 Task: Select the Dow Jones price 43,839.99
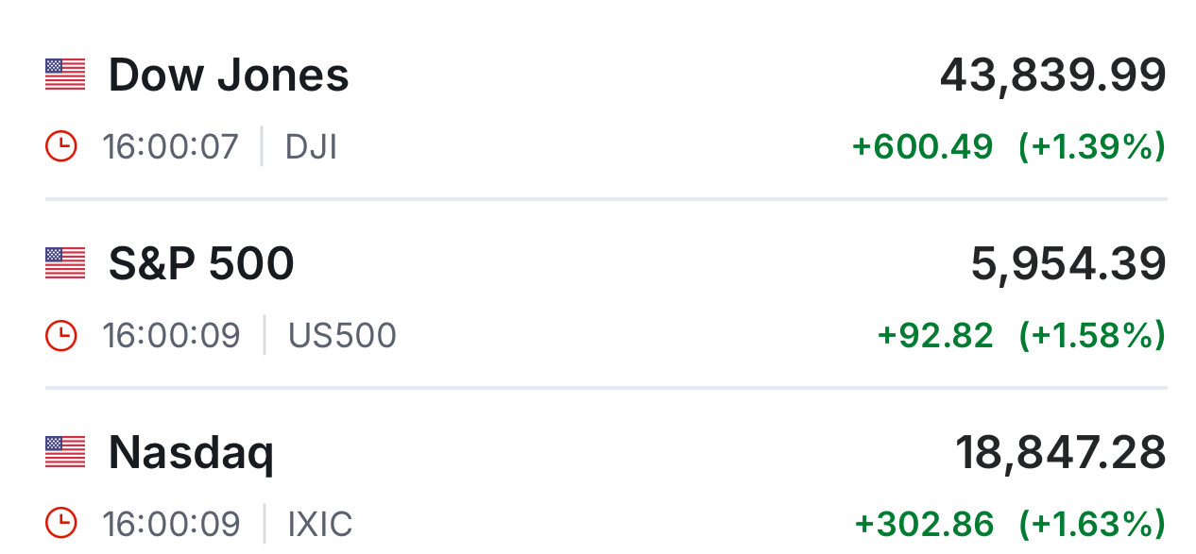(x=1052, y=75)
